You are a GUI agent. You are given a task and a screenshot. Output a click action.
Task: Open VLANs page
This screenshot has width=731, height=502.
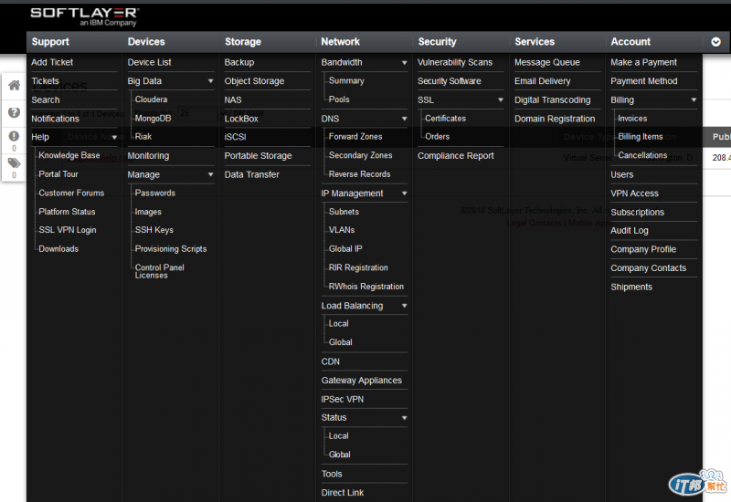pos(341,230)
